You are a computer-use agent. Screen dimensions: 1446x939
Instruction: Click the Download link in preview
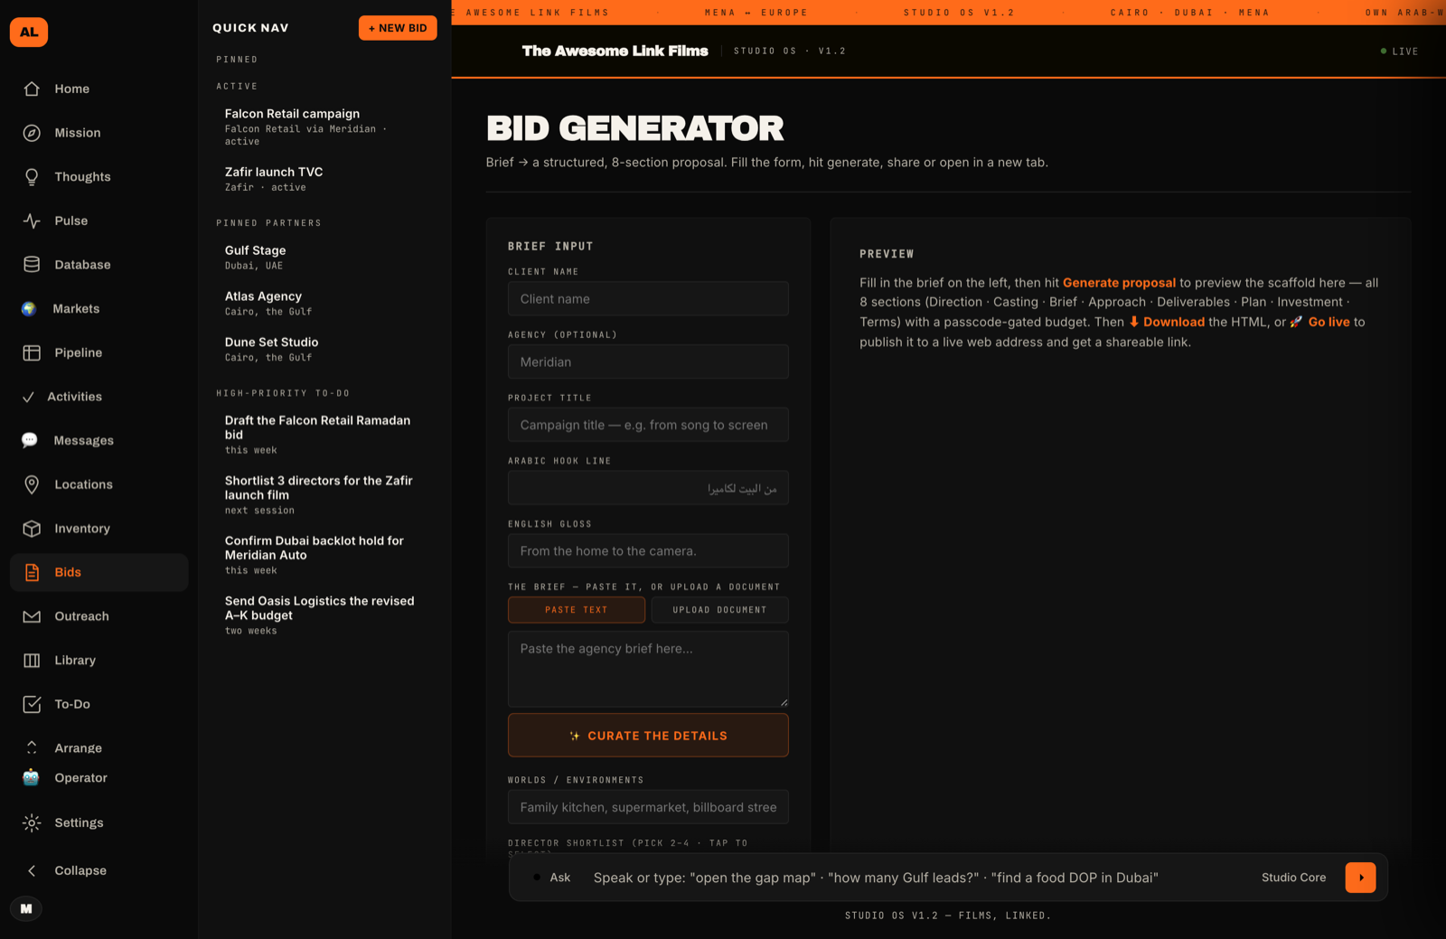(1167, 322)
